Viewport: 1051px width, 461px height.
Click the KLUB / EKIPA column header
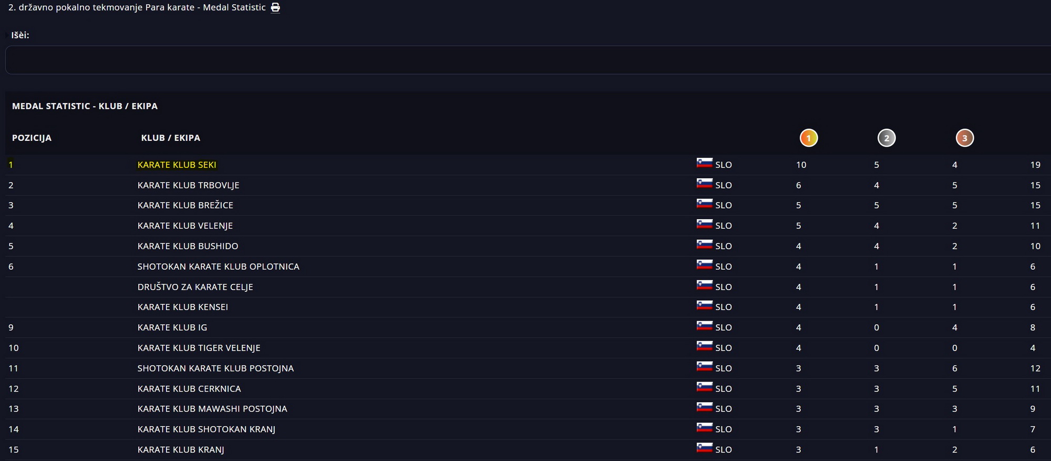pos(170,138)
